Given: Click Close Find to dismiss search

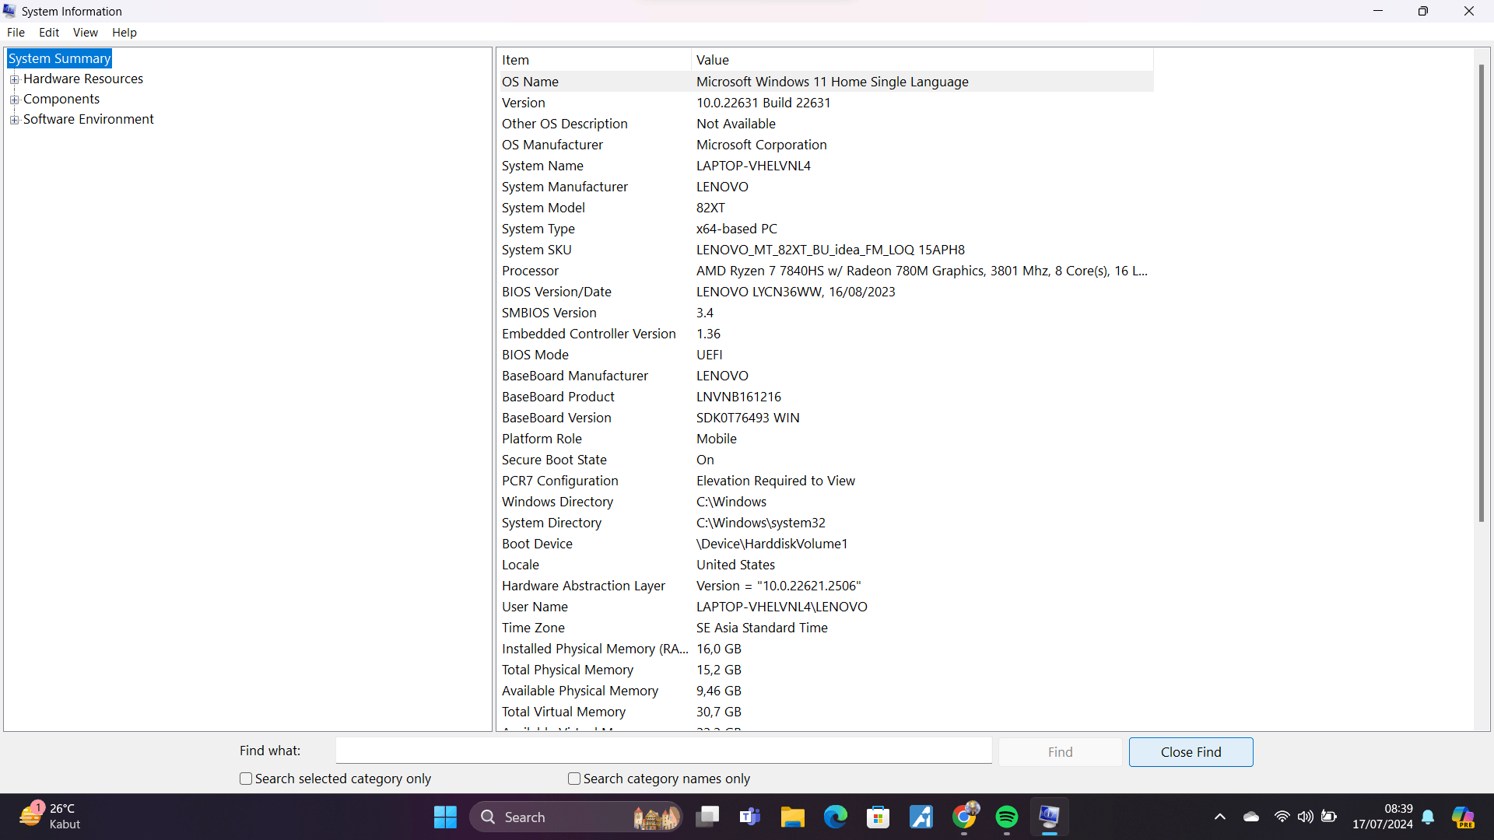Looking at the screenshot, I should point(1190,751).
